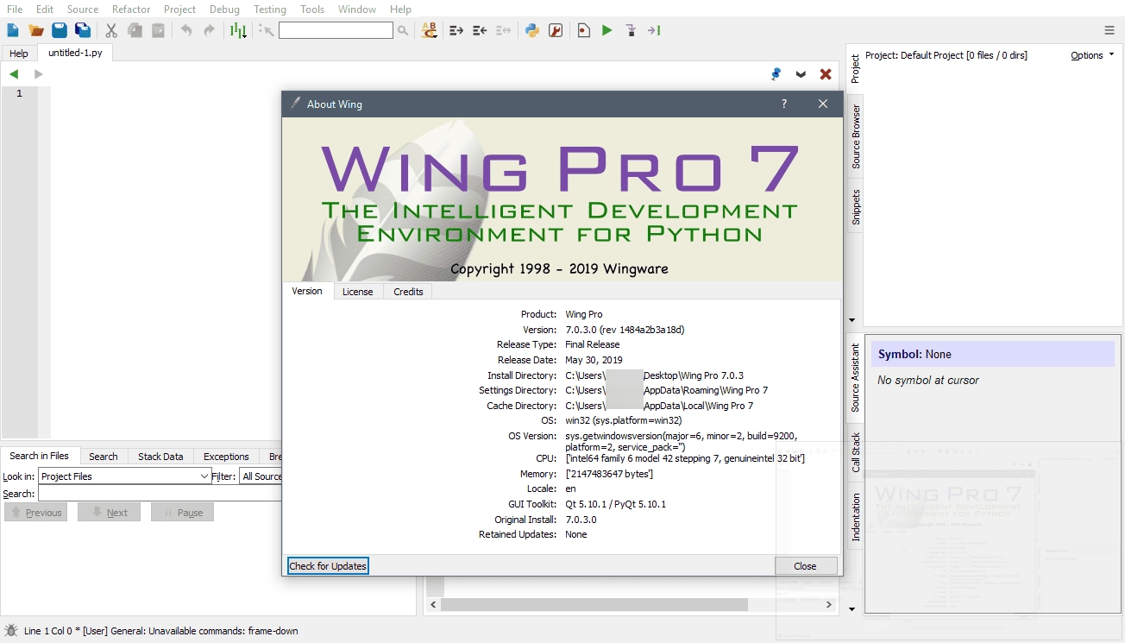This screenshot has height=643, width=1125.
Task: Open the Stack Data tab
Action: point(160,457)
